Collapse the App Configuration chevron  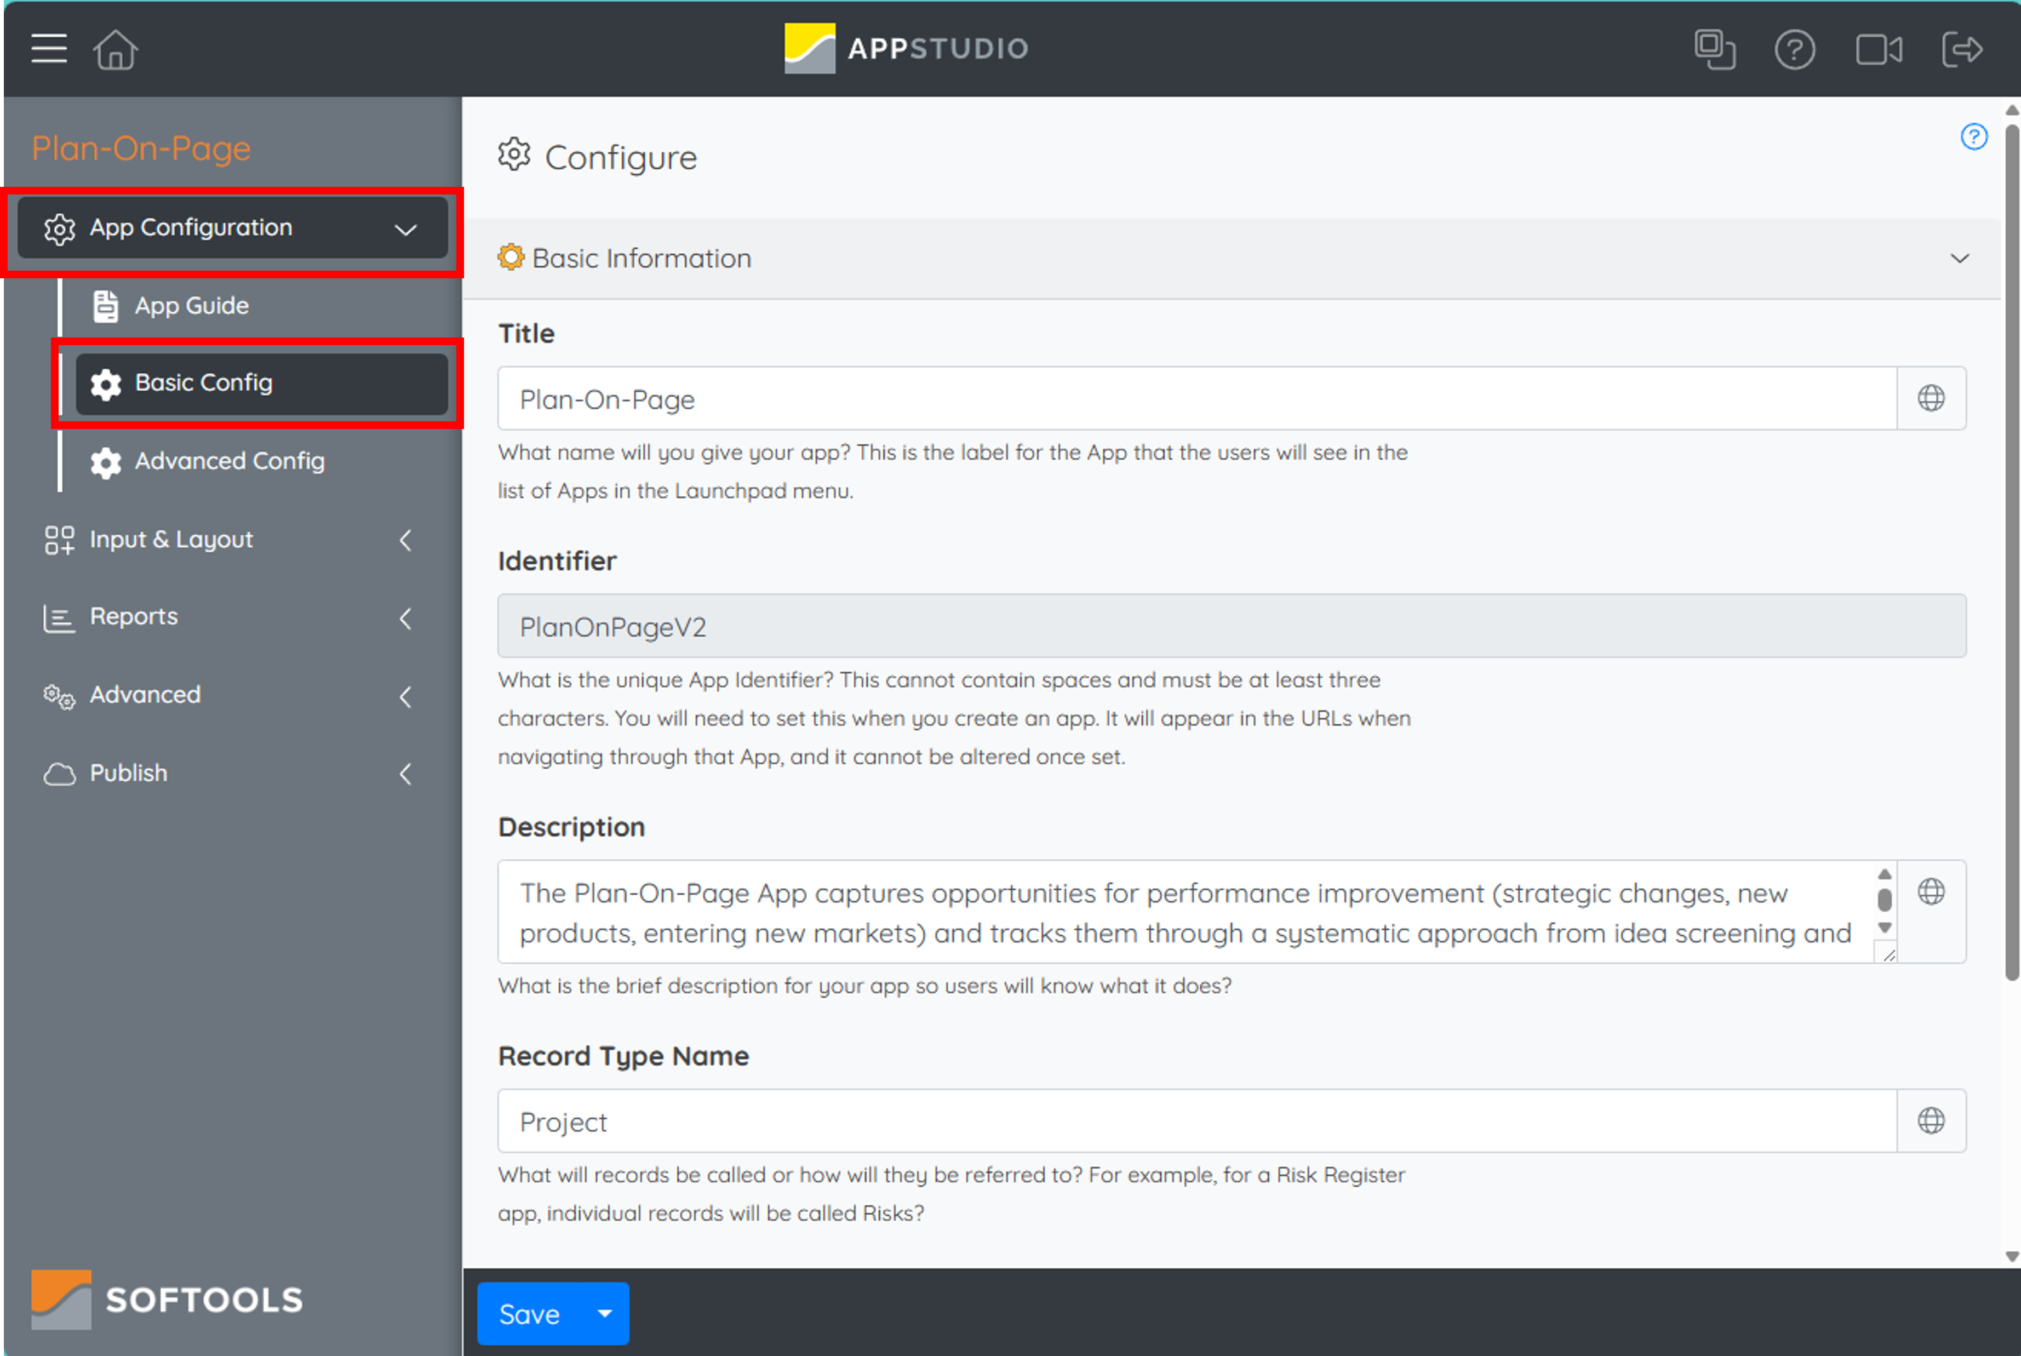click(x=405, y=229)
